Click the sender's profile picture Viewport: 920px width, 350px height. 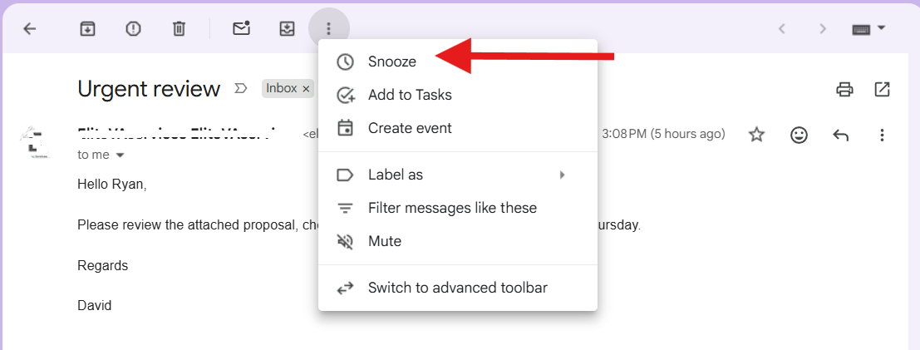tap(35, 141)
